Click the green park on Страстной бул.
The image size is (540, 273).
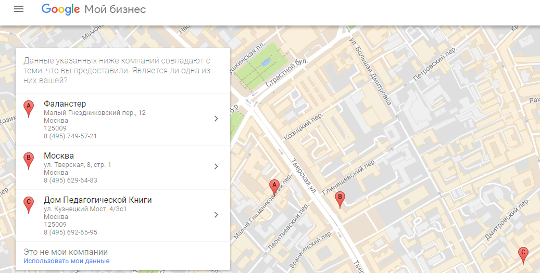pyautogui.click(x=262, y=67)
